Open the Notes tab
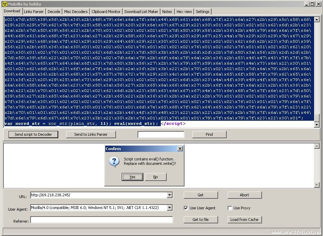The width and height of the screenshot is (323, 236). click(x=167, y=12)
